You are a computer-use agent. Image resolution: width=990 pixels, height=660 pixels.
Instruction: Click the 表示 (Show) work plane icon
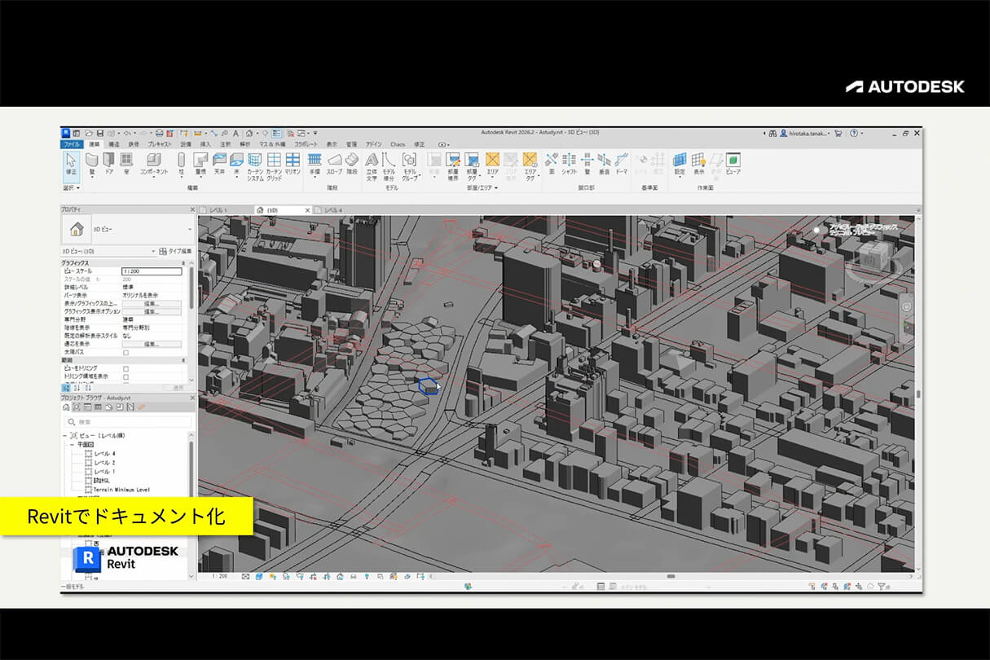[x=698, y=163]
